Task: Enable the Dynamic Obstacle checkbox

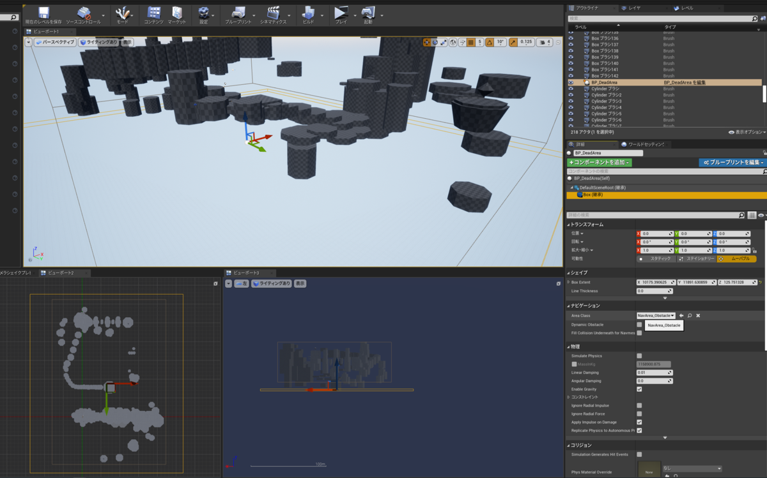Action: 639,325
